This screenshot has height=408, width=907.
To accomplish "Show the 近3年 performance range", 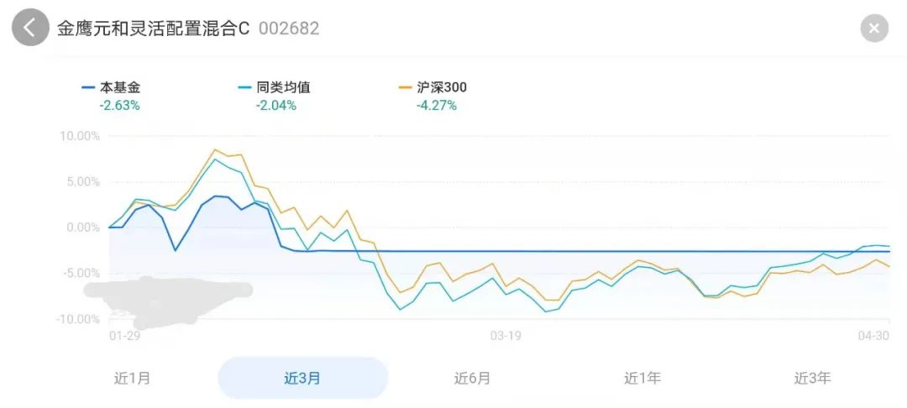I will (x=812, y=379).
